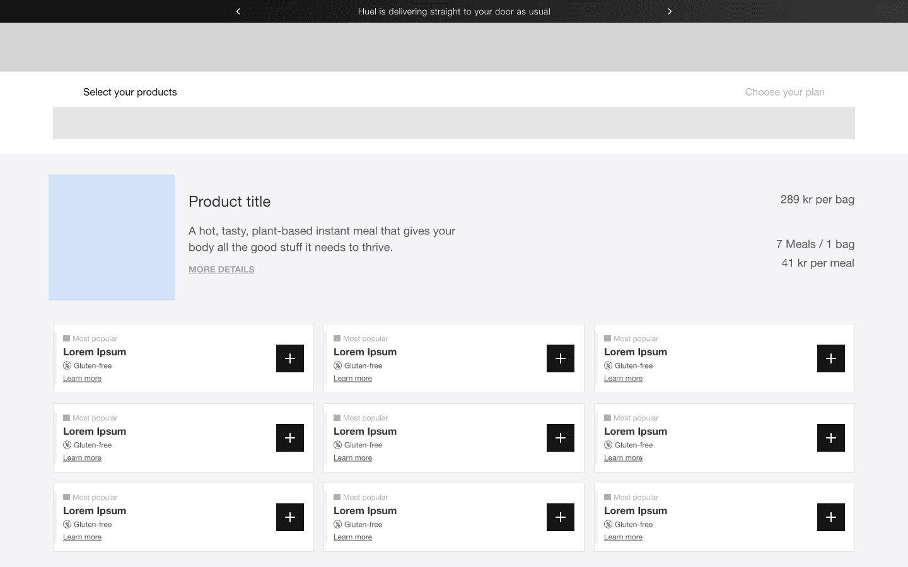Open the Choose your plan step
Image resolution: width=908 pixels, height=567 pixels.
[x=784, y=92]
